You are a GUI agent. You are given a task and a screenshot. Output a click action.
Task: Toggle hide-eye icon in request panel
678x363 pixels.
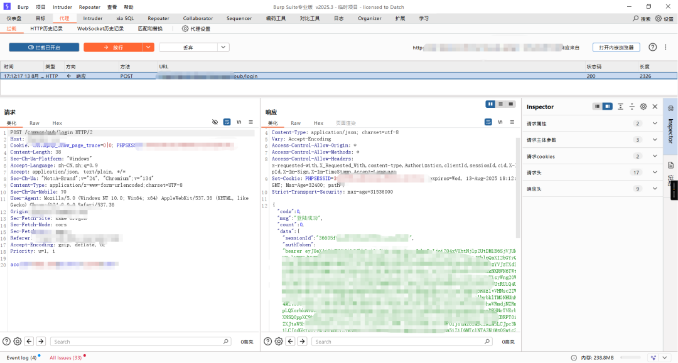click(215, 122)
